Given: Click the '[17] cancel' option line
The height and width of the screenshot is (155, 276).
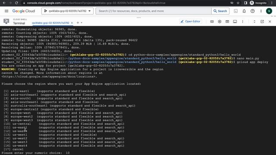Looking at the screenshot, I should coord(13,149).
